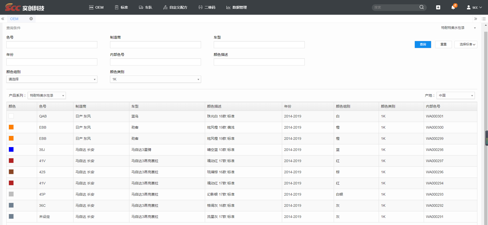Click the 制造商 column header
The width and height of the screenshot is (488, 225).
[101, 106]
